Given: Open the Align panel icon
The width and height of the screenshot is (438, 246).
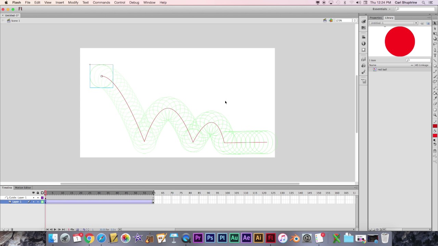Looking at the screenshot, I should (363, 37).
